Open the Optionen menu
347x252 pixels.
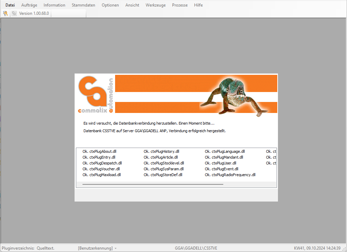click(x=110, y=5)
